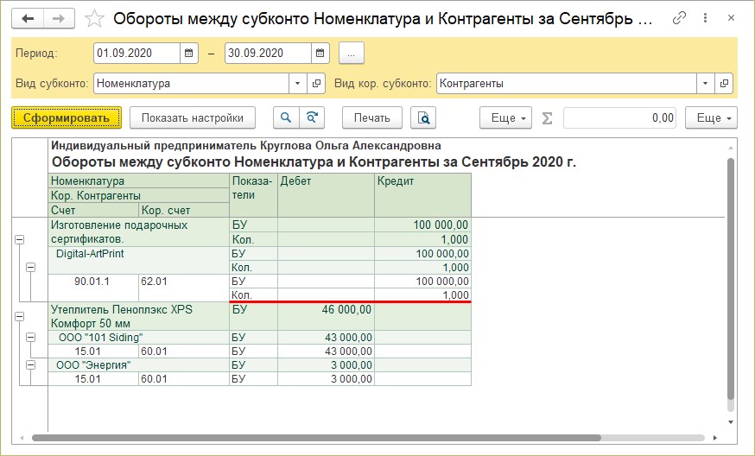Open print preview icon next to Печать
The image size is (755, 456).
pyautogui.click(x=423, y=117)
